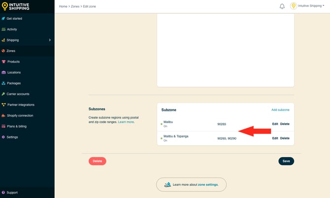Open Partner integrations menu item
The height and width of the screenshot is (198, 330).
[x=21, y=105]
